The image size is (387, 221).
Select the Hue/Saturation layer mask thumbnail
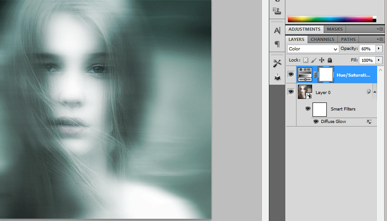[x=326, y=74]
